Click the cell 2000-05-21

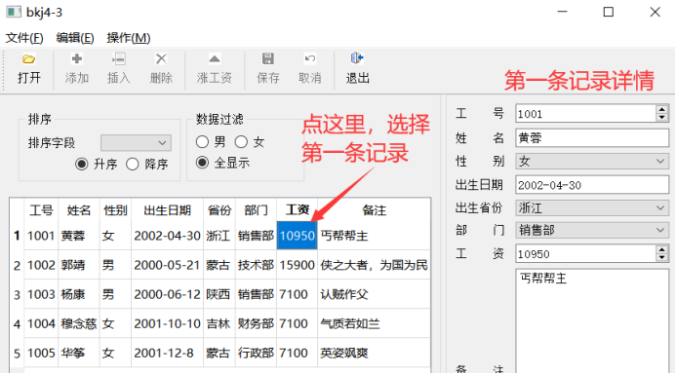167,265
